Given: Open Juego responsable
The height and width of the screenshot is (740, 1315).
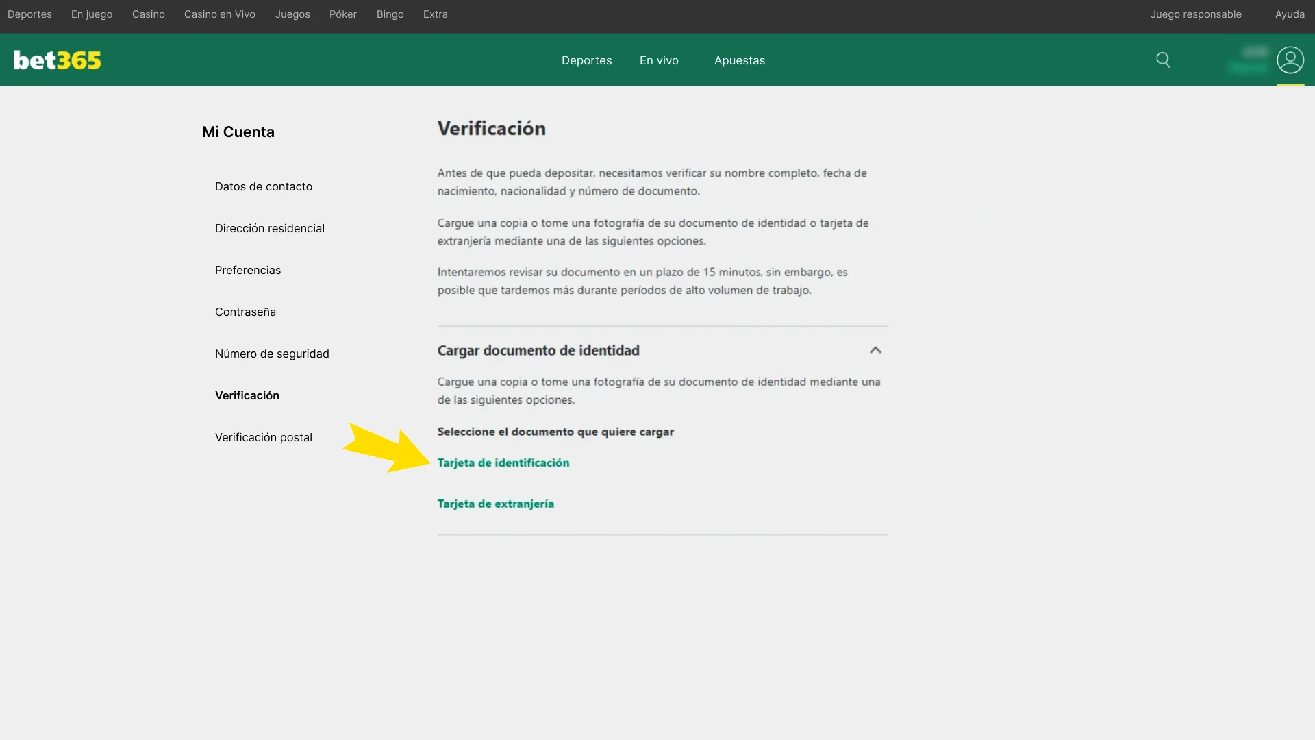Looking at the screenshot, I should tap(1196, 14).
